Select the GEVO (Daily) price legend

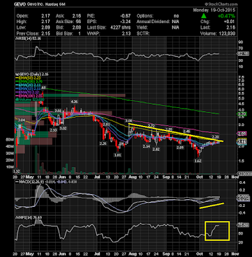32,75
